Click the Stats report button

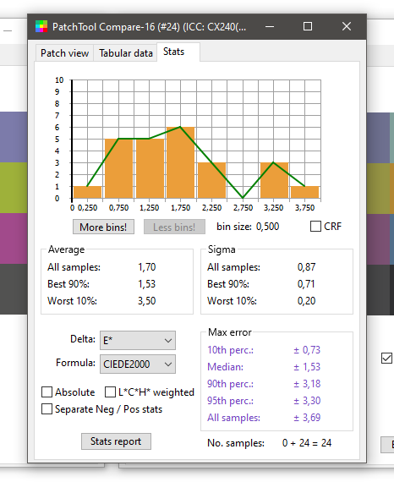click(x=116, y=441)
